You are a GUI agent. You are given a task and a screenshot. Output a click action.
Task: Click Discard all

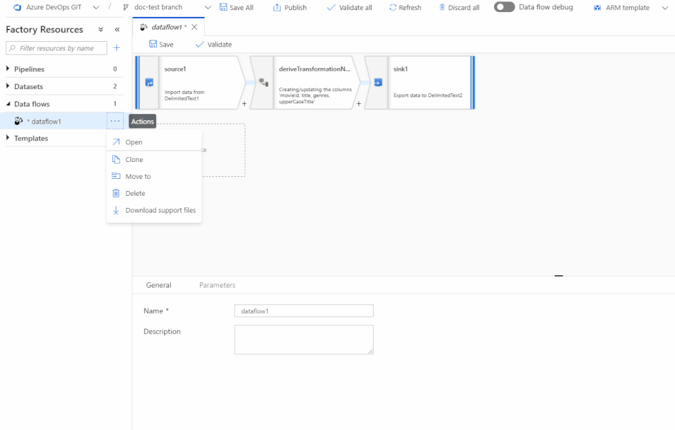point(459,7)
